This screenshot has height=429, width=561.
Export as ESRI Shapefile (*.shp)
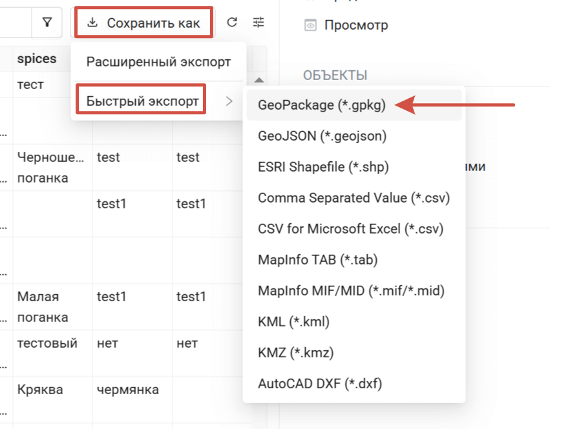click(x=323, y=167)
